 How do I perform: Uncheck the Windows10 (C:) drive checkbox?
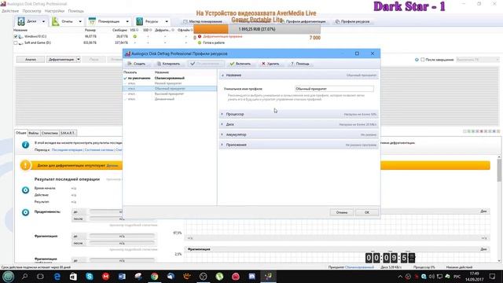pos(16,37)
